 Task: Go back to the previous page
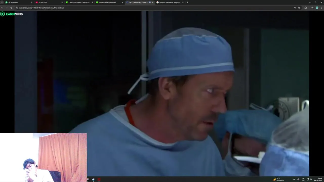[x=2, y=8]
